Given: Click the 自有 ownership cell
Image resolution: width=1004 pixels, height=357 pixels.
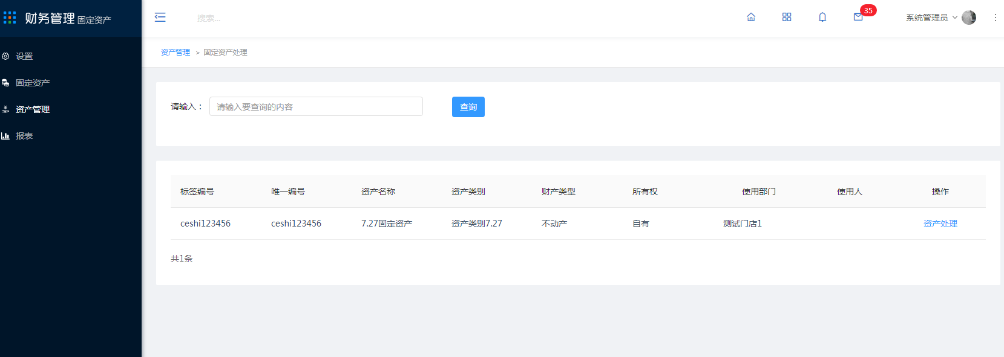Looking at the screenshot, I should click(641, 224).
